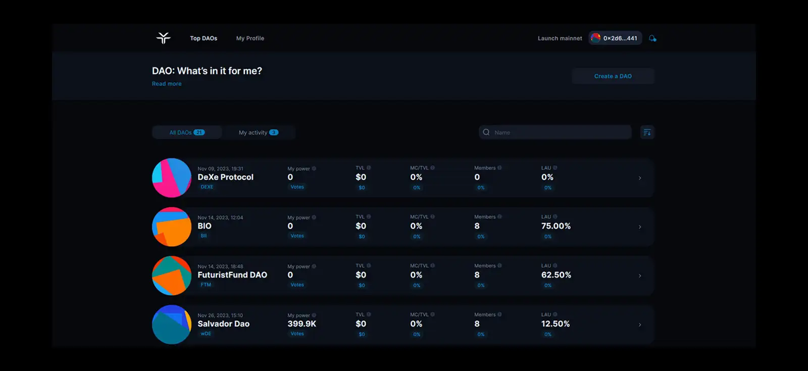Click the wallet avatar icon
808x371 pixels.
(x=596, y=38)
